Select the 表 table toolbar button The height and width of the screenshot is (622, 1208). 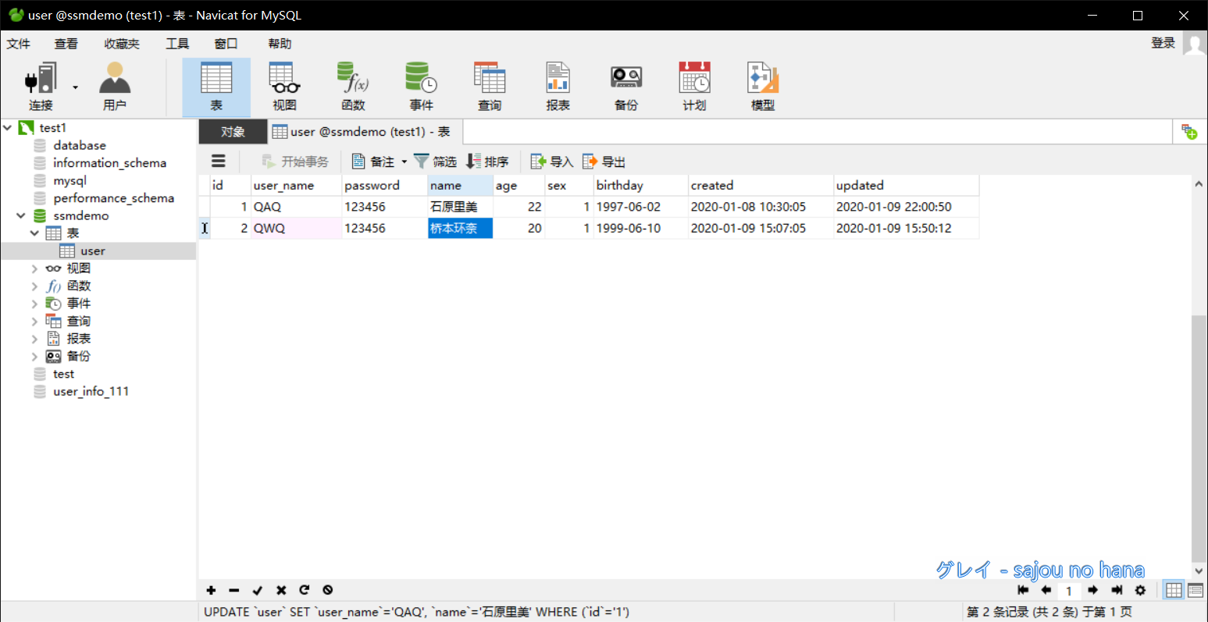coord(216,87)
